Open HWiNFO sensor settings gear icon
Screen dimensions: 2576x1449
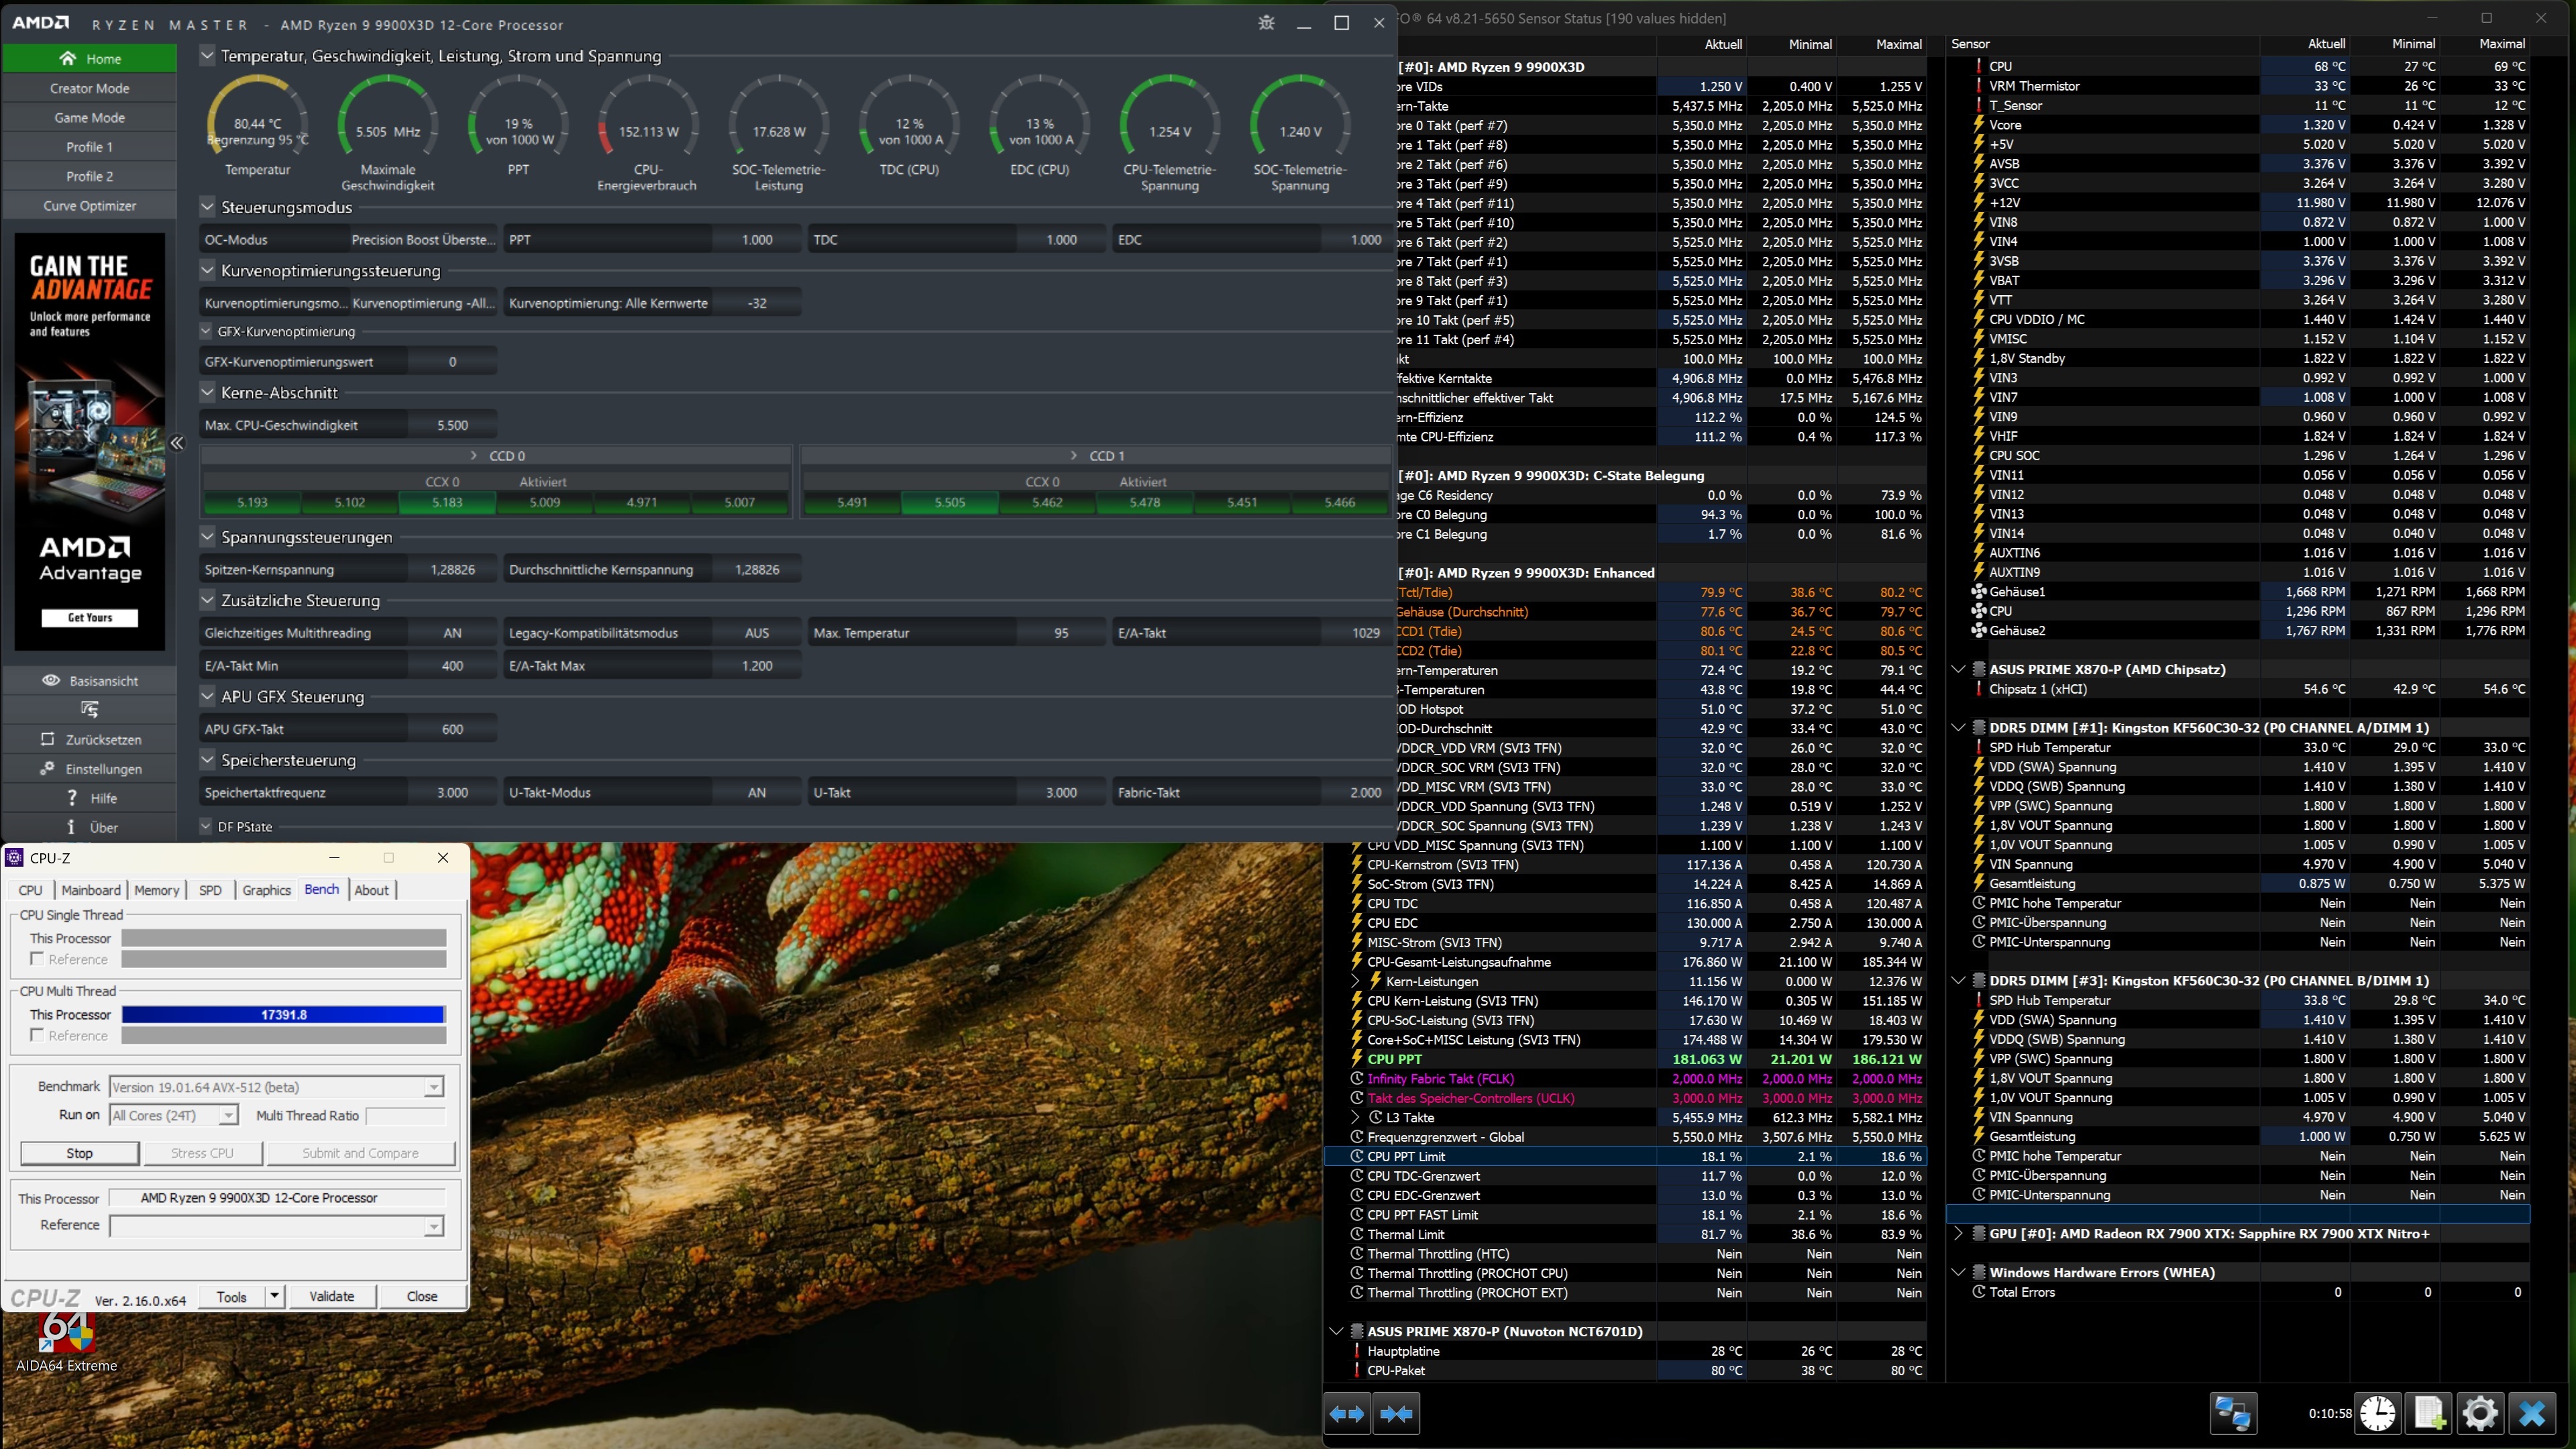[x=2480, y=1413]
